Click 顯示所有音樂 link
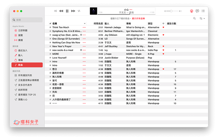Image resolution: width=218 pixels, height=140 pixels. pyautogui.click(x=138, y=18)
